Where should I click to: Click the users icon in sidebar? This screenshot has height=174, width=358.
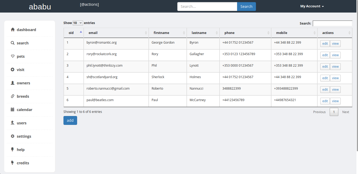(x=13, y=123)
